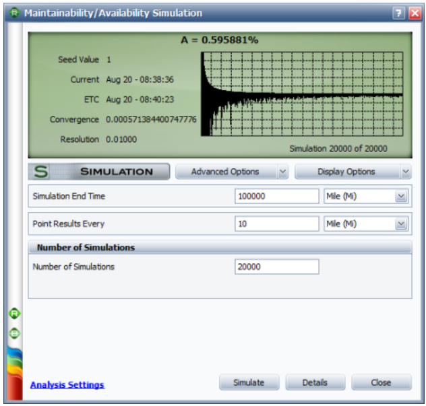Screen dimensions: 426x406
Task: Open Display Options
Action: [x=347, y=172]
